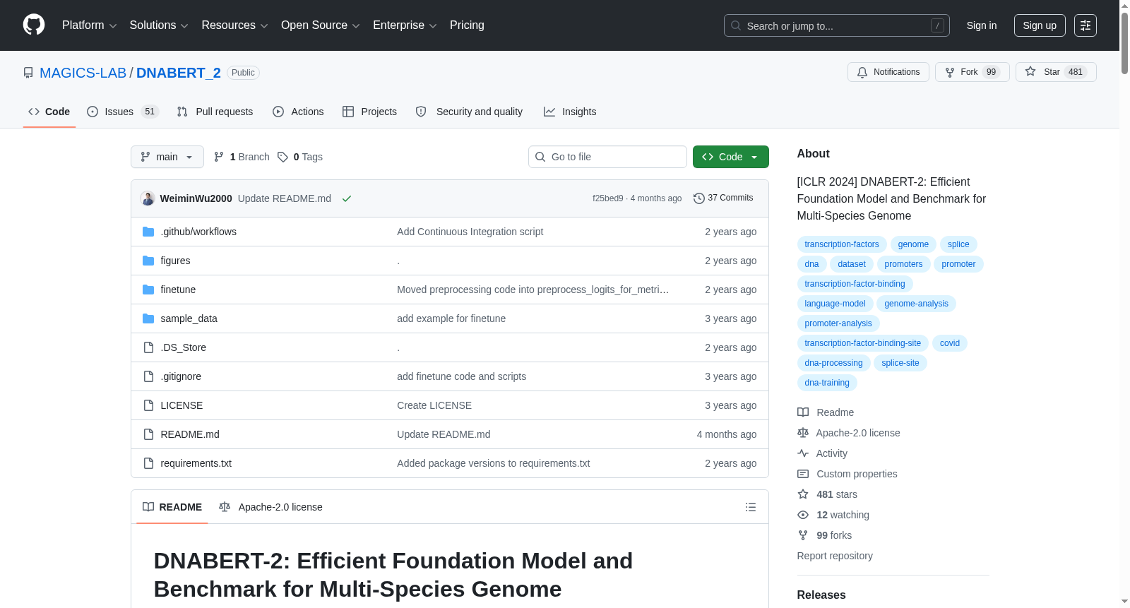The height and width of the screenshot is (608, 1130).
Task: Click the requirements.txt file icon
Action: (148, 463)
